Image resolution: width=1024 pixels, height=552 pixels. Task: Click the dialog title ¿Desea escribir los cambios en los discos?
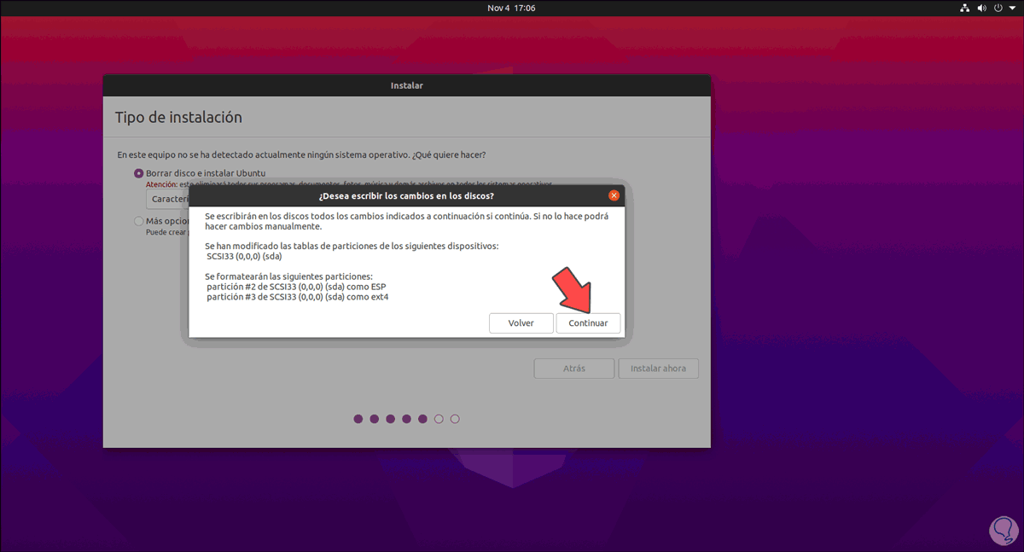[x=406, y=195]
